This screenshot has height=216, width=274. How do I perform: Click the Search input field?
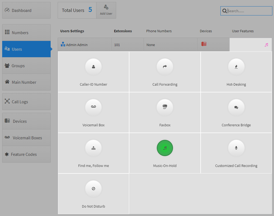tap(246, 11)
